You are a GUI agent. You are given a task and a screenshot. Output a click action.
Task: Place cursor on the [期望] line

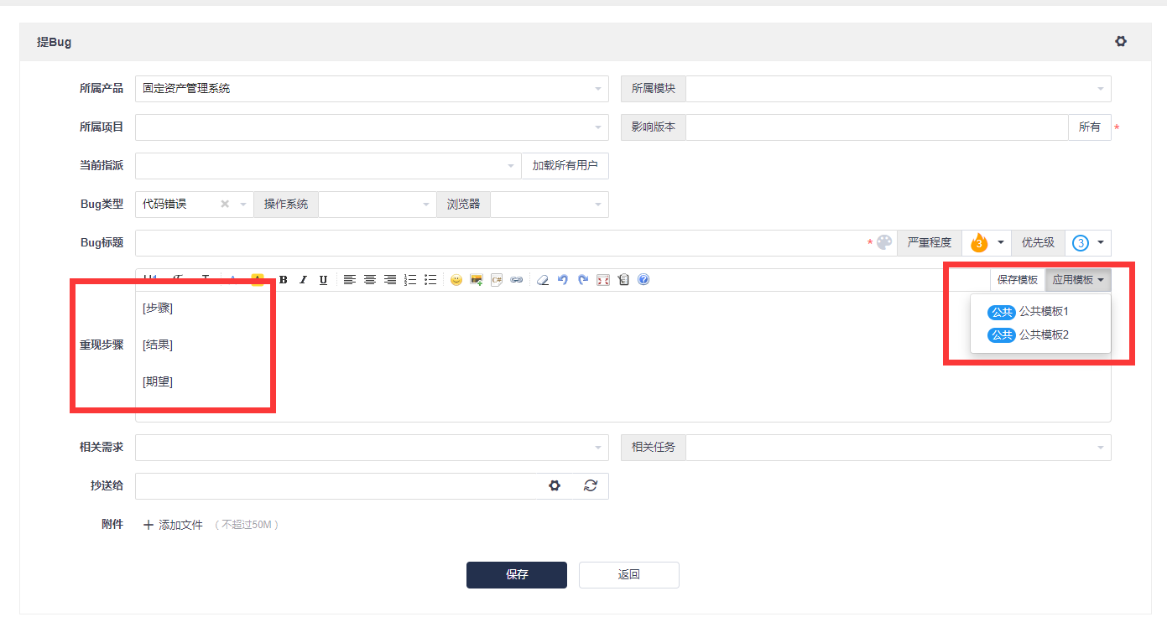(x=158, y=382)
